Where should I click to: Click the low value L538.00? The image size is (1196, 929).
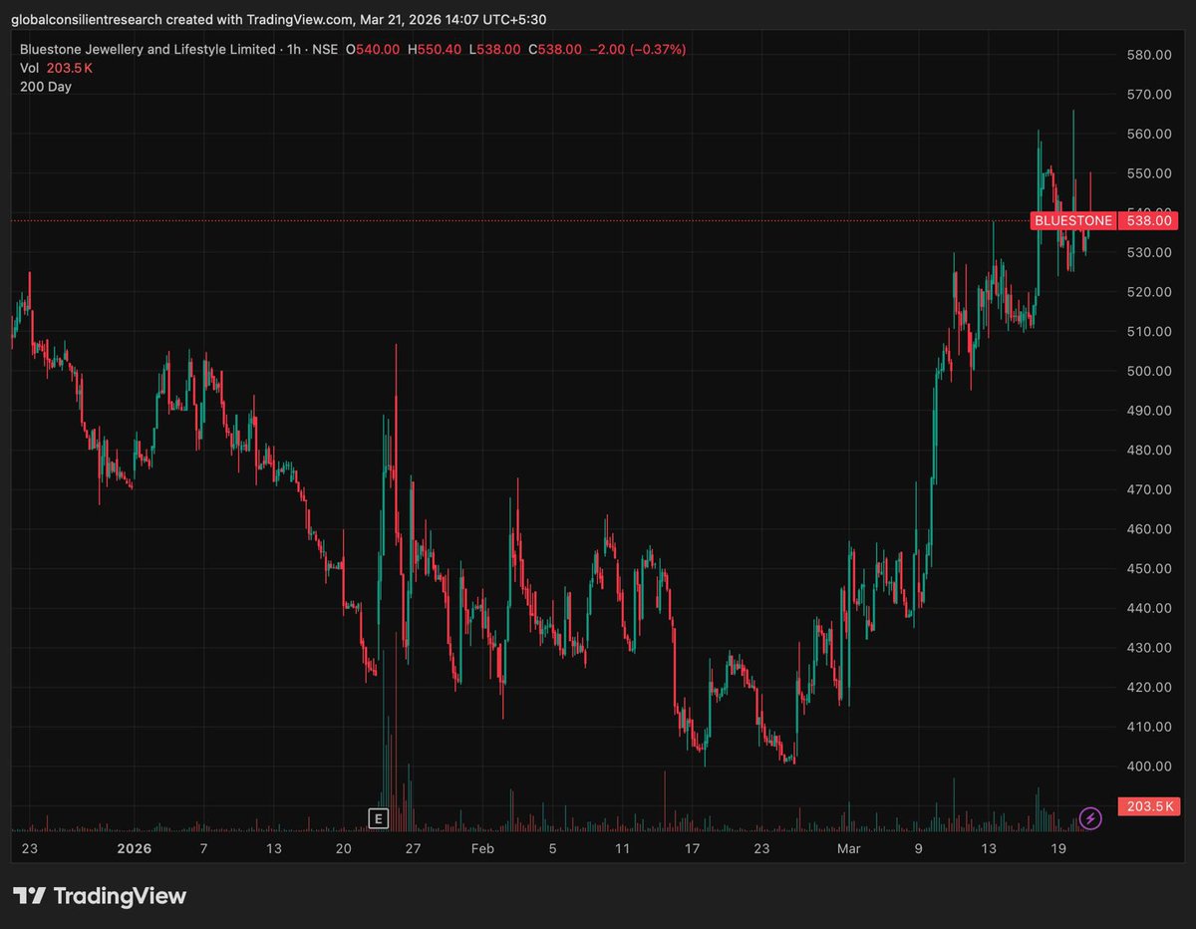tap(494, 49)
